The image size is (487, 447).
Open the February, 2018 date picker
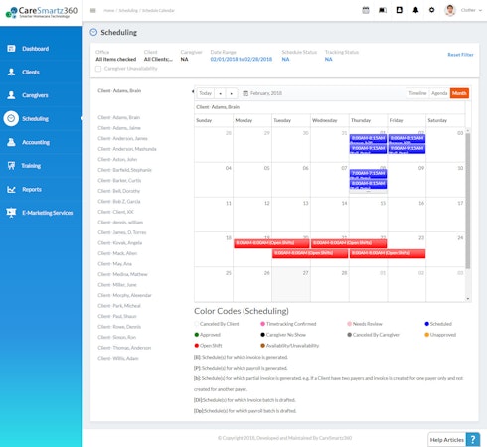coord(262,93)
